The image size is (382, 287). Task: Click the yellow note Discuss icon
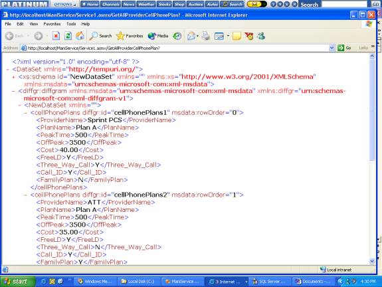point(237,36)
